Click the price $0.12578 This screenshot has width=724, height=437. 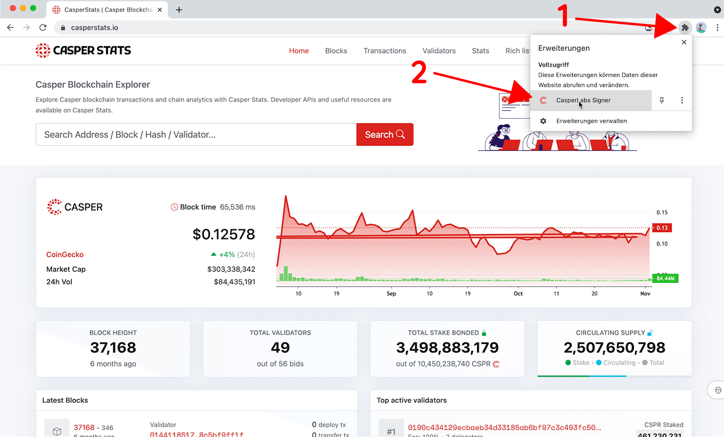pos(224,234)
